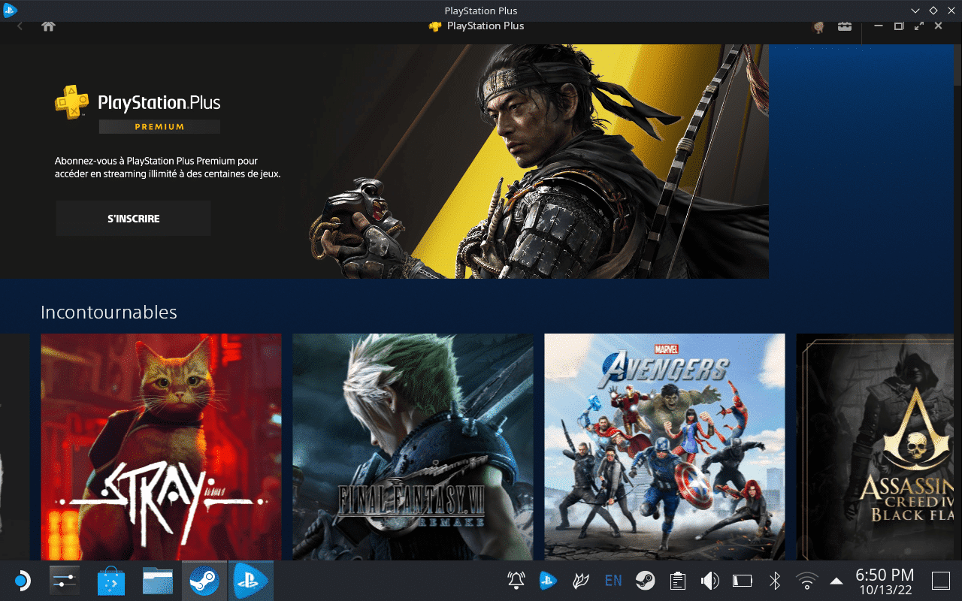962x601 pixels.
Task: Click the show desktop button
Action: [941, 580]
